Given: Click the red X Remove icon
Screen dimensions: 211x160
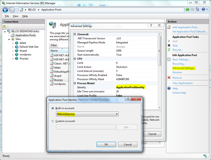Looking at the screenshot, I should [169, 78].
